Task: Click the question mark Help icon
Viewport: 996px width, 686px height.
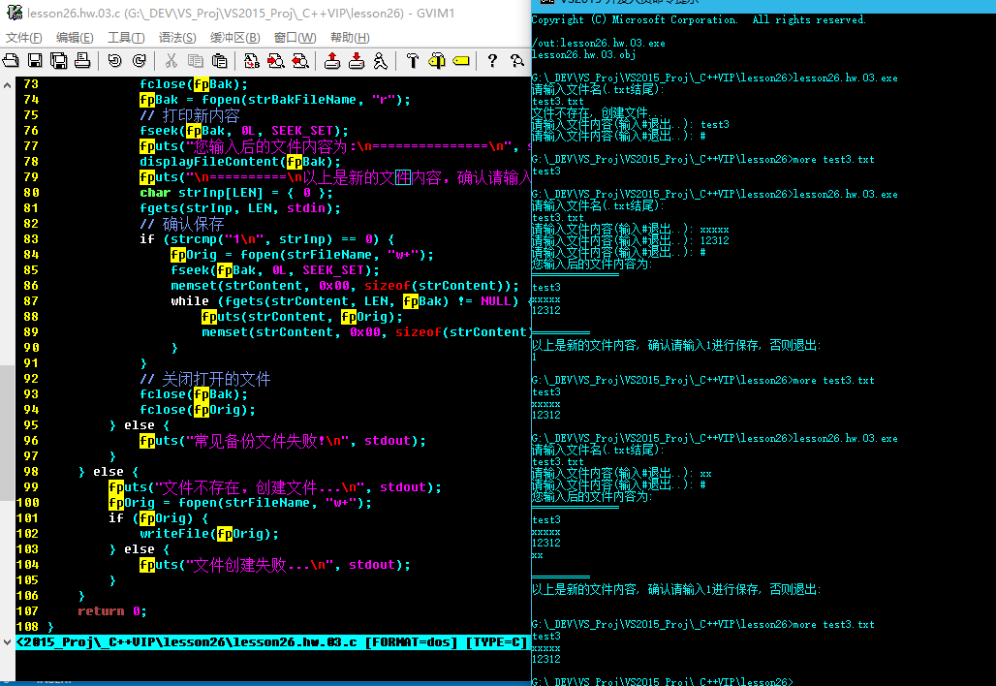Action: (x=492, y=61)
